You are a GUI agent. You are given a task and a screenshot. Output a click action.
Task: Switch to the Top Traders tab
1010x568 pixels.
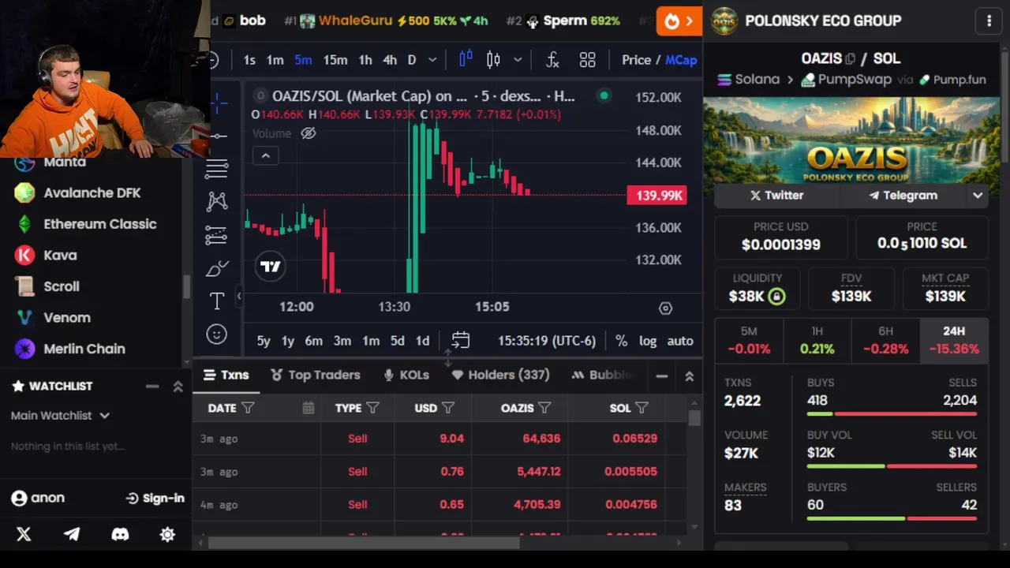tap(316, 376)
